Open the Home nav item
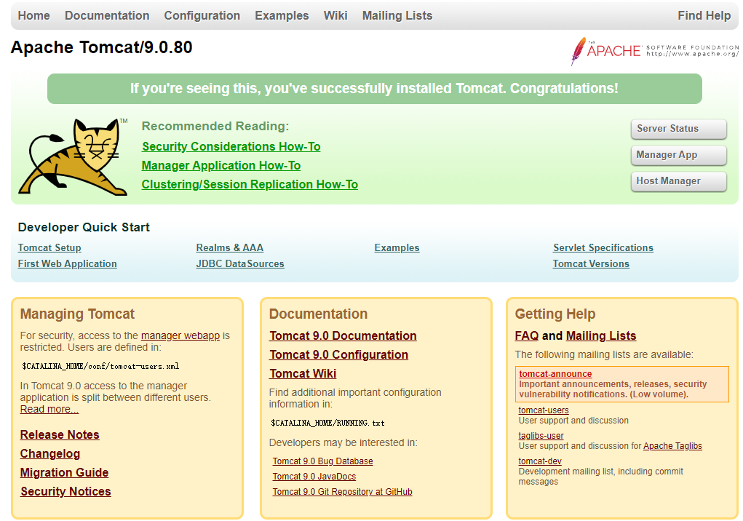Image resolution: width=743 pixels, height=521 pixels. click(x=33, y=15)
